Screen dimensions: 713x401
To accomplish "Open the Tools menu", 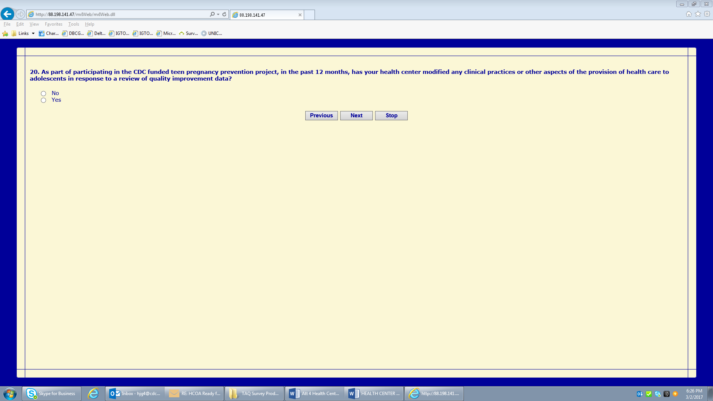I will tap(74, 24).
